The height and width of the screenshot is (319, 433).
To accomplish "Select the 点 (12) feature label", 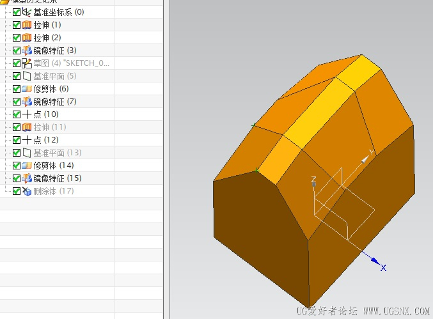I will pyautogui.click(x=46, y=140).
